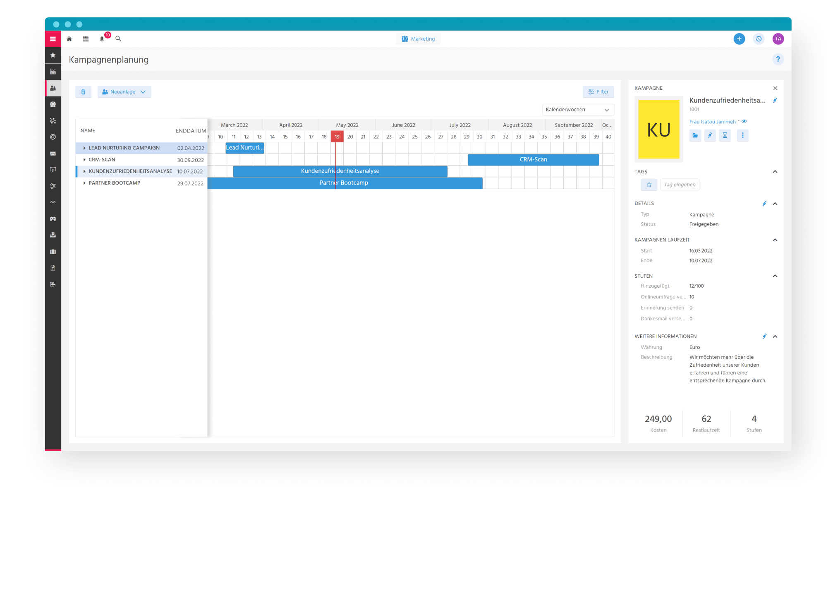Click the Partner Bootcamp Gantt bar
Viewport: 833px width, 596px height.
(345, 183)
